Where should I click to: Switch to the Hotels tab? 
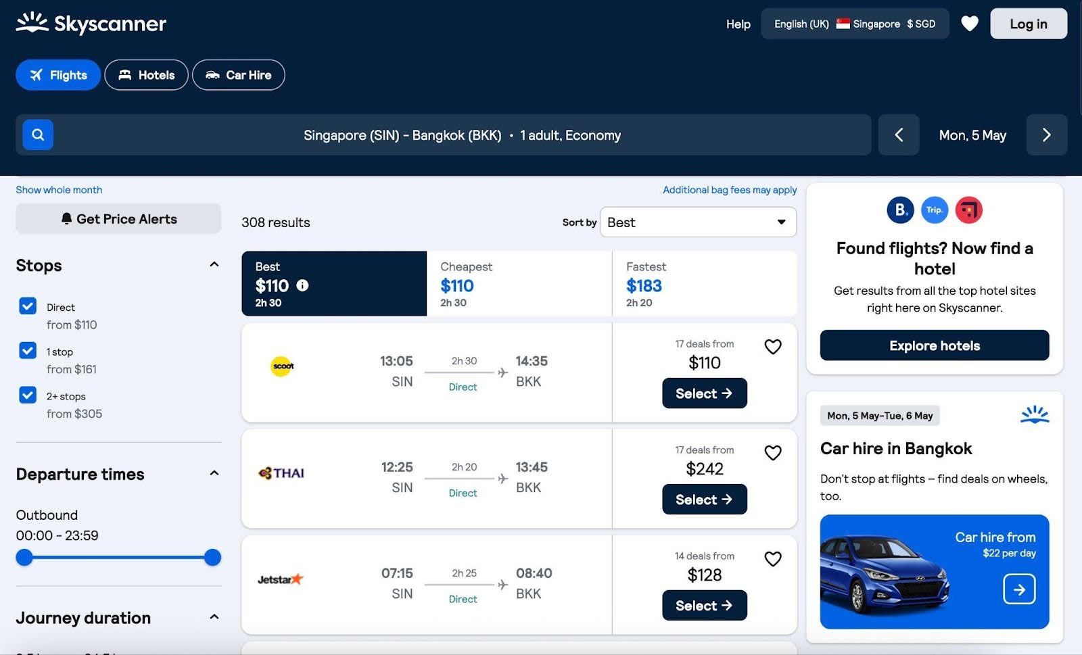click(146, 75)
